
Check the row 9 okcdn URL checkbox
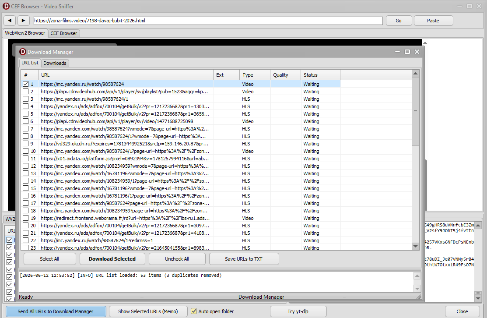coord(25,144)
